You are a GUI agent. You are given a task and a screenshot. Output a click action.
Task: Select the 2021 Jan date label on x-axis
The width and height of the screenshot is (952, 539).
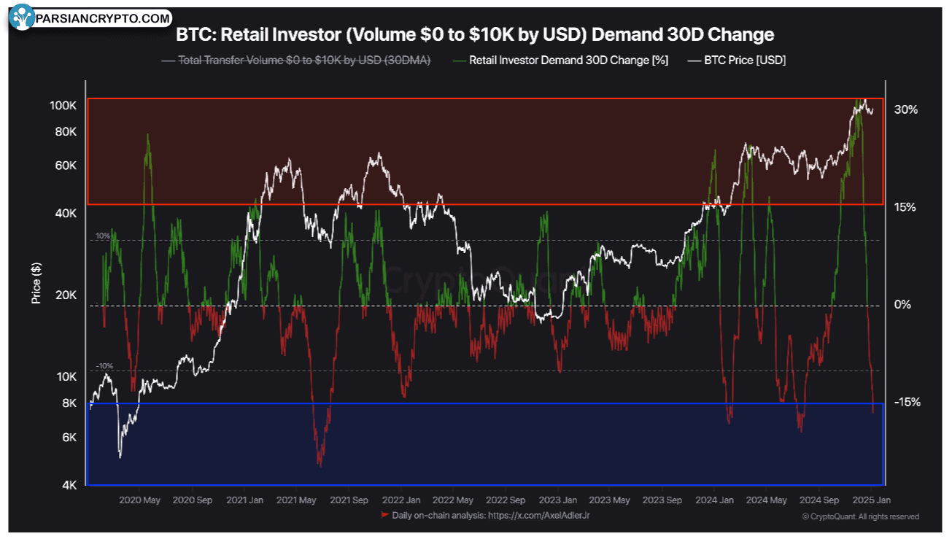(x=244, y=500)
